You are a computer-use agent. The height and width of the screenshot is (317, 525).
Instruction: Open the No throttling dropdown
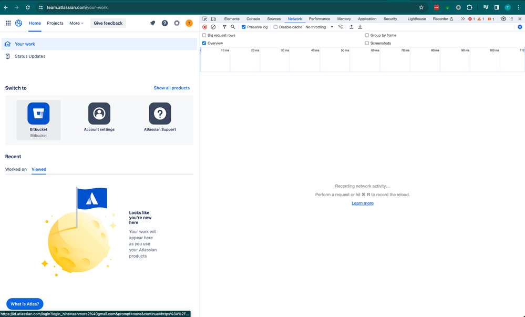(319, 27)
